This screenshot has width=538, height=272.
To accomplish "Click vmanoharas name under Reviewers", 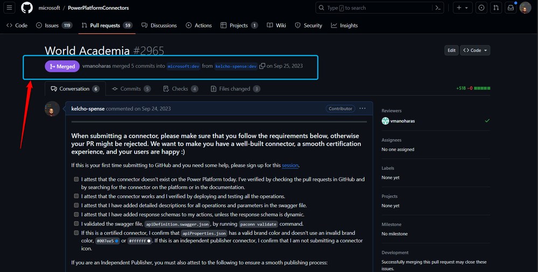I will pyautogui.click(x=402, y=121).
